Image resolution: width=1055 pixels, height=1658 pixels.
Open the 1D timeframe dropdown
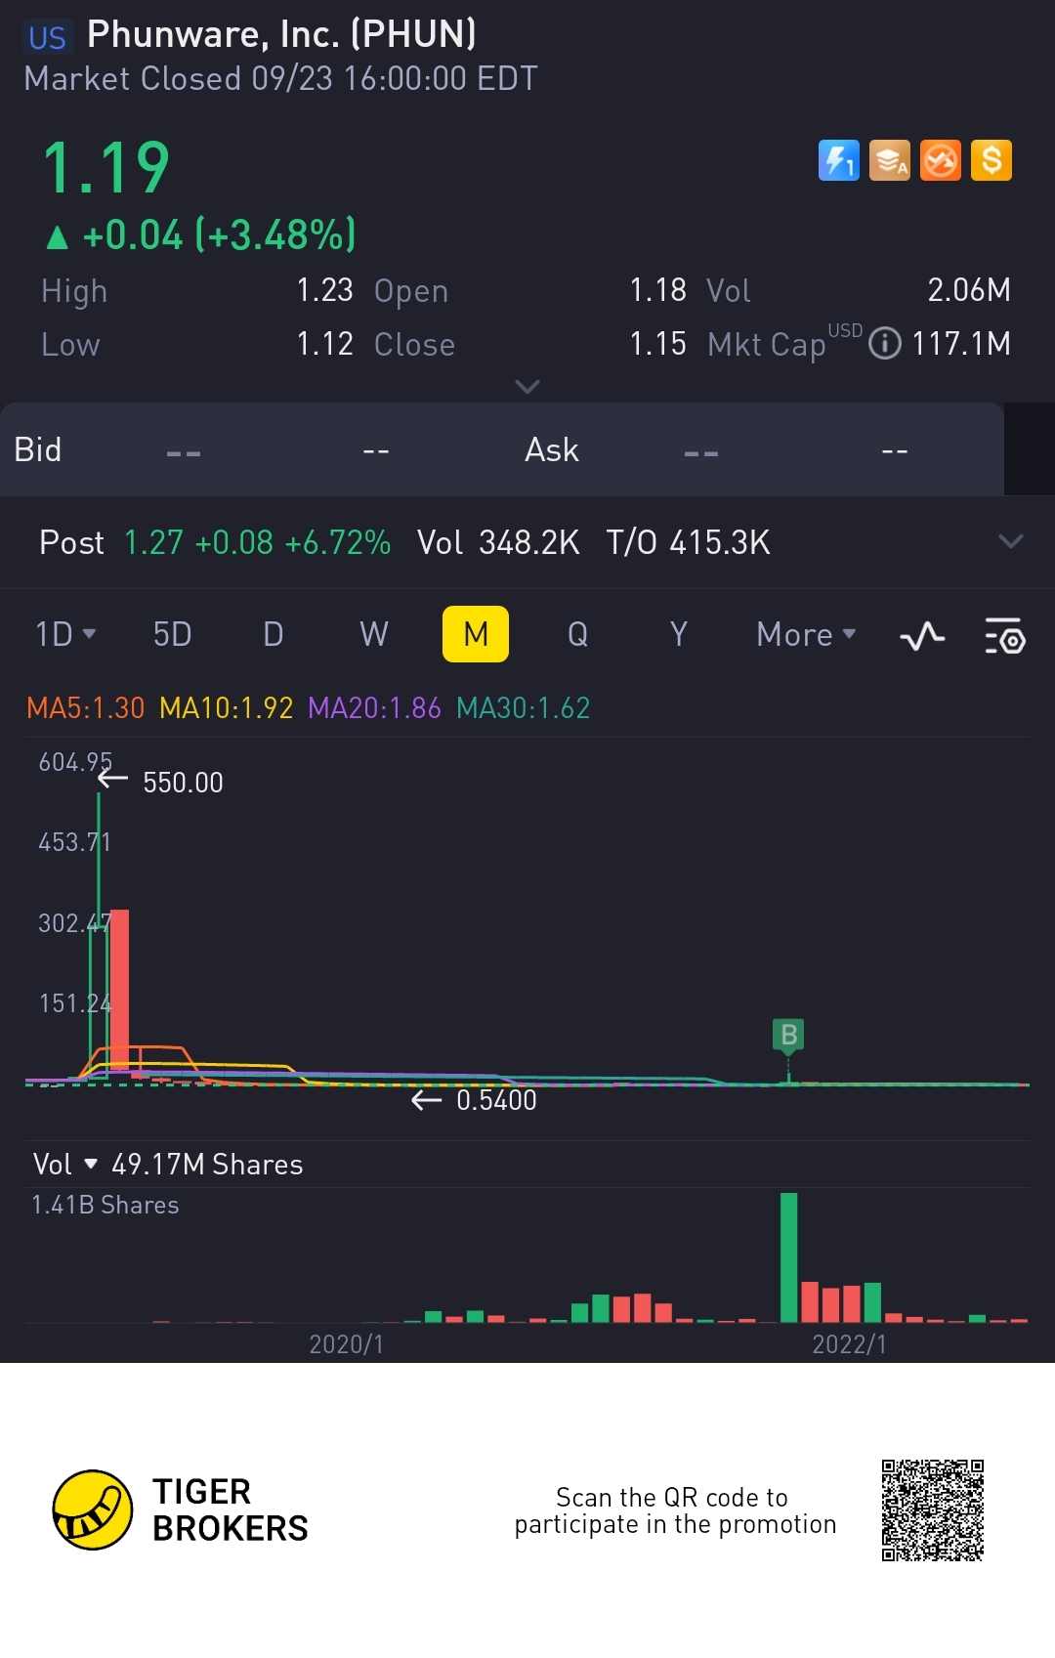pos(65,634)
